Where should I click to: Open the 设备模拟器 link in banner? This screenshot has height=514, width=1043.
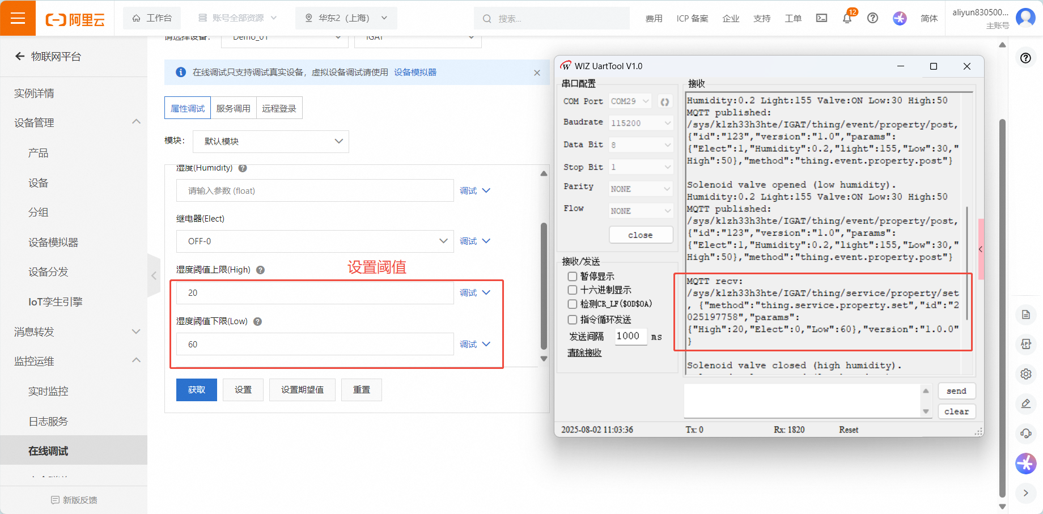click(415, 73)
